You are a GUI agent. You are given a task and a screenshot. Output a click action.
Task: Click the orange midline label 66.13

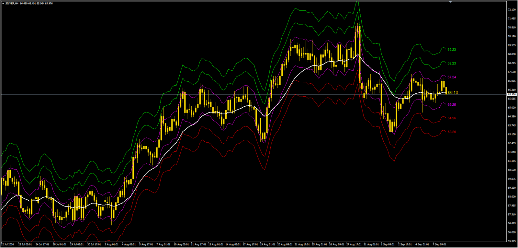click(453, 93)
